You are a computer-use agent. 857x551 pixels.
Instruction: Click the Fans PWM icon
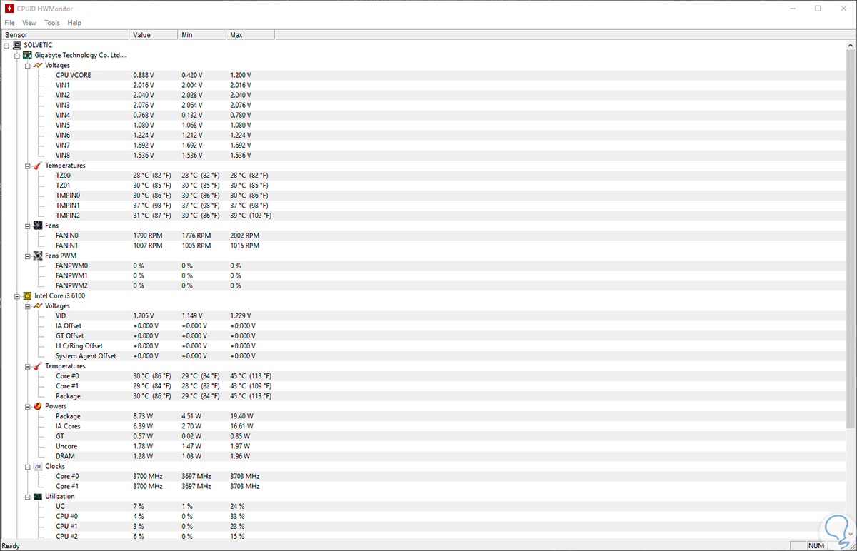click(x=38, y=256)
